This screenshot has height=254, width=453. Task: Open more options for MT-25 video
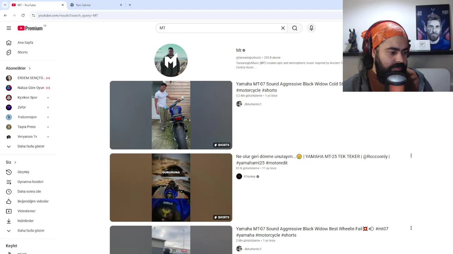tap(411, 156)
